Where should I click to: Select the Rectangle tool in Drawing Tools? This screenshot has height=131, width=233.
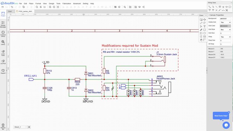click(x=205, y=30)
